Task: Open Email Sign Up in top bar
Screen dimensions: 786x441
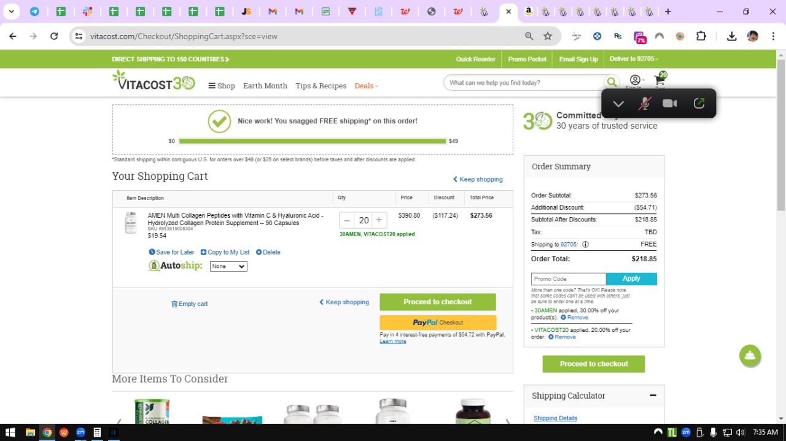Action: [578, 59]
